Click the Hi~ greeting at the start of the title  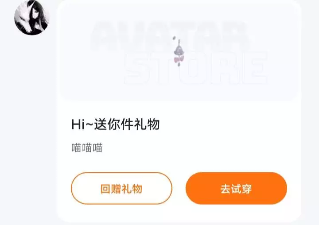(82, 124)
